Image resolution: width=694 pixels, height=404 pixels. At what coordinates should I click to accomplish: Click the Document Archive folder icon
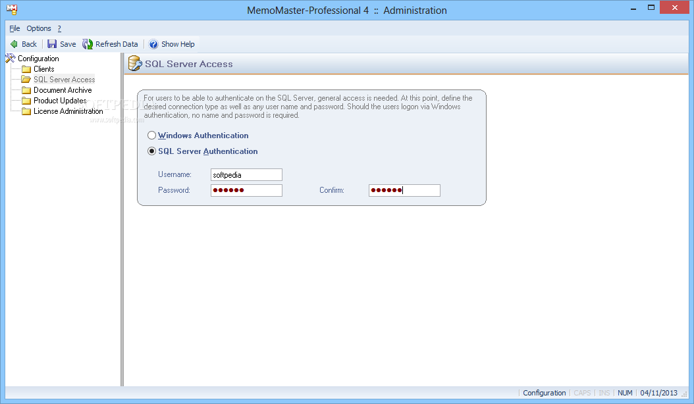(x=26, y=90)
